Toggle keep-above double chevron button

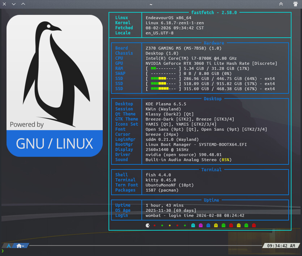coord(281,4)
